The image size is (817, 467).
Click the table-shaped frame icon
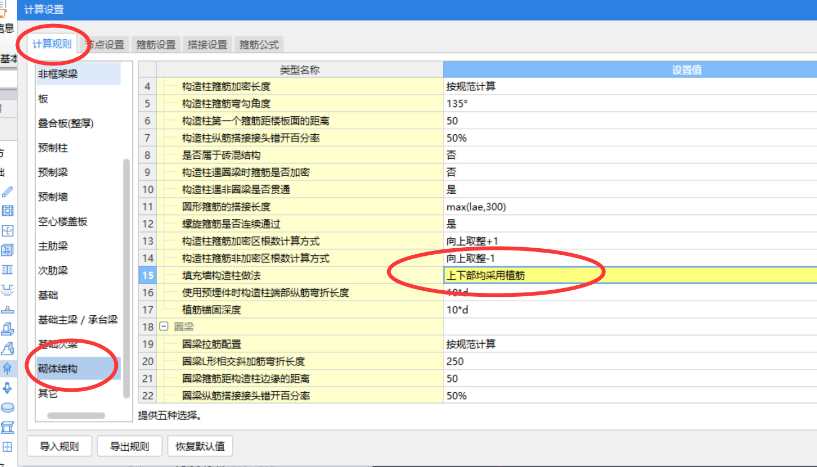[7, 427]
